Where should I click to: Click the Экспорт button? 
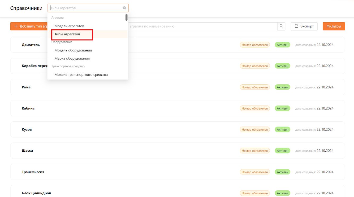[x=304, y=26]
